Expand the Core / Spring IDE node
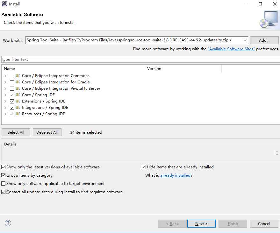 [5, 95]
